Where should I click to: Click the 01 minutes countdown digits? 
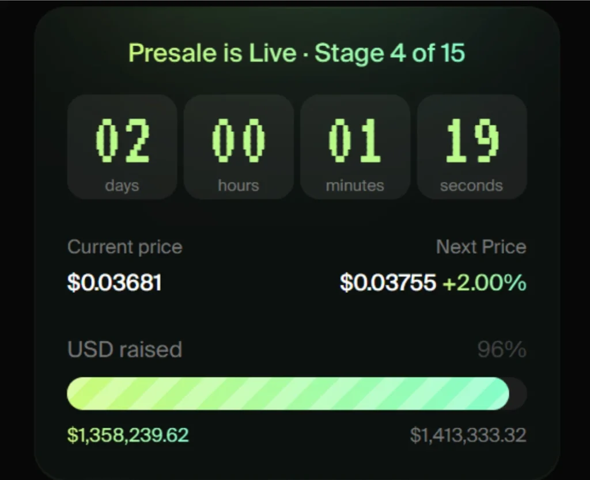pos(355,140)
